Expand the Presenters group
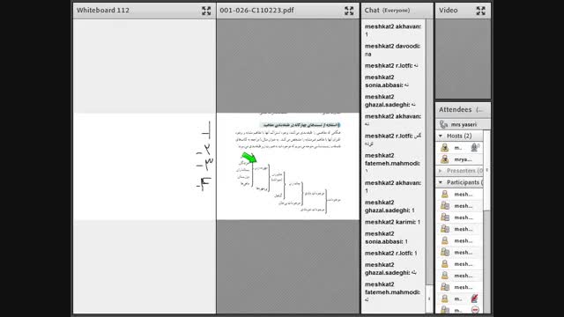This screenshot has height=317, width=564. point(441,171)
